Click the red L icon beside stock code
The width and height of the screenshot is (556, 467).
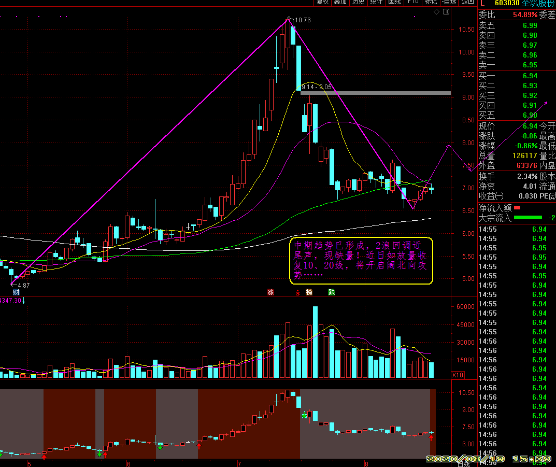482,3
